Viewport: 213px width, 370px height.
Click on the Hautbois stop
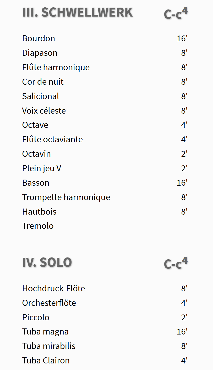pos(39,212)
